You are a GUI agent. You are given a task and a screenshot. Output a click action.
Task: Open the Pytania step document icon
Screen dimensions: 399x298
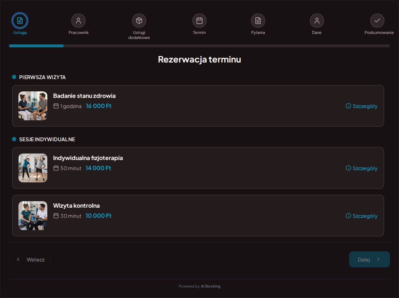[x=258, y=21]
